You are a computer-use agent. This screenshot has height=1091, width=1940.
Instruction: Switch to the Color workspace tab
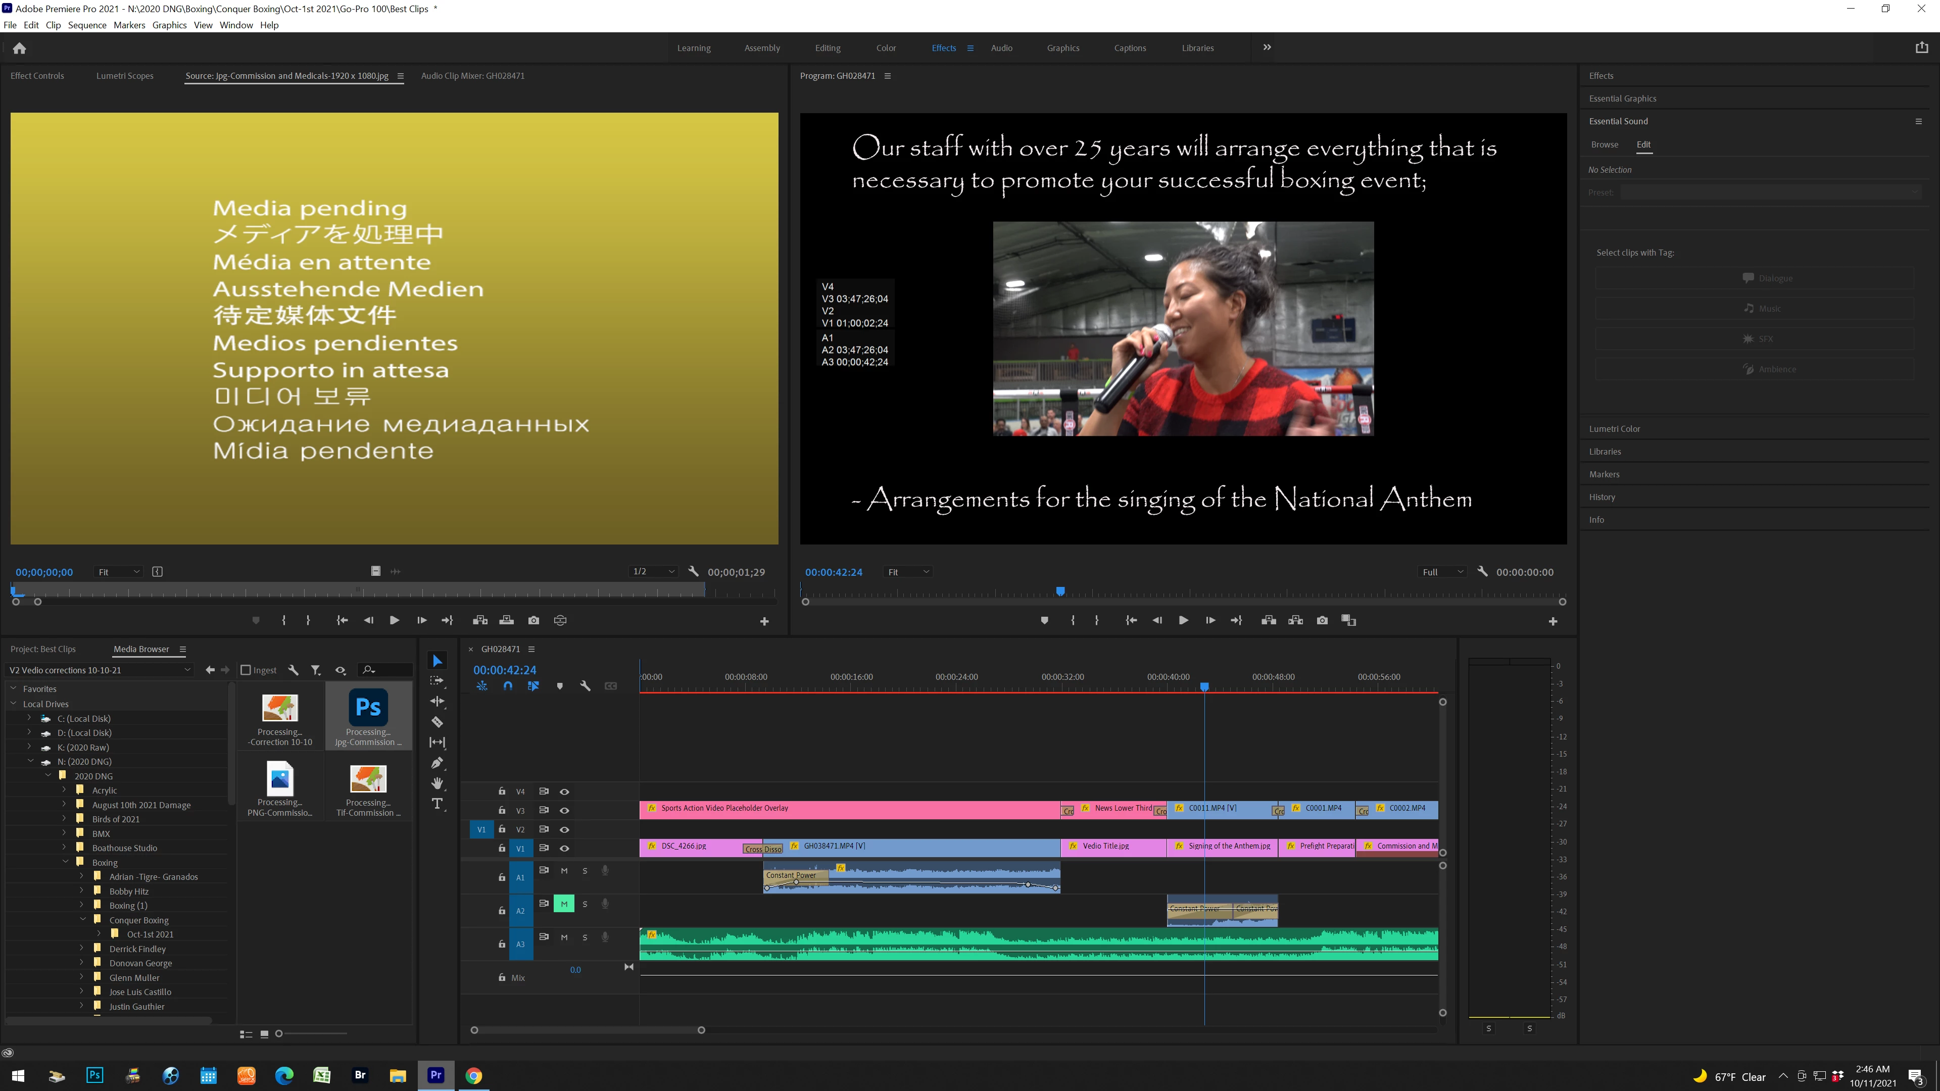click(x=886, y=48)
